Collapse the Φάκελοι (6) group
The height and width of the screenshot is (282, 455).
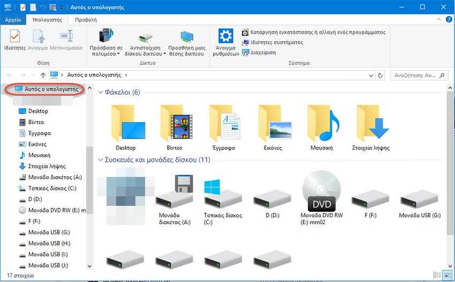(x=101, y=92)
